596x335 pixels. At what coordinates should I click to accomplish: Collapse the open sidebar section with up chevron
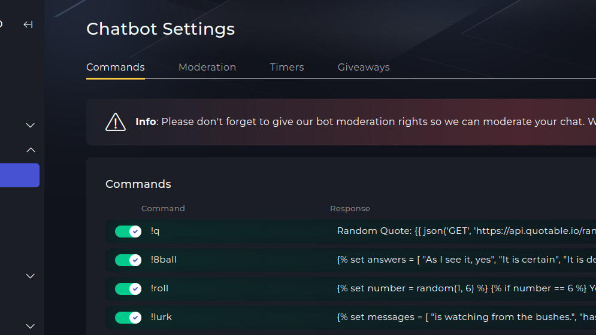(x=31, y=150)
